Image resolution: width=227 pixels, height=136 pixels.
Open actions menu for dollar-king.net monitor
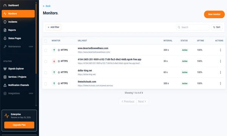(220, 72)
